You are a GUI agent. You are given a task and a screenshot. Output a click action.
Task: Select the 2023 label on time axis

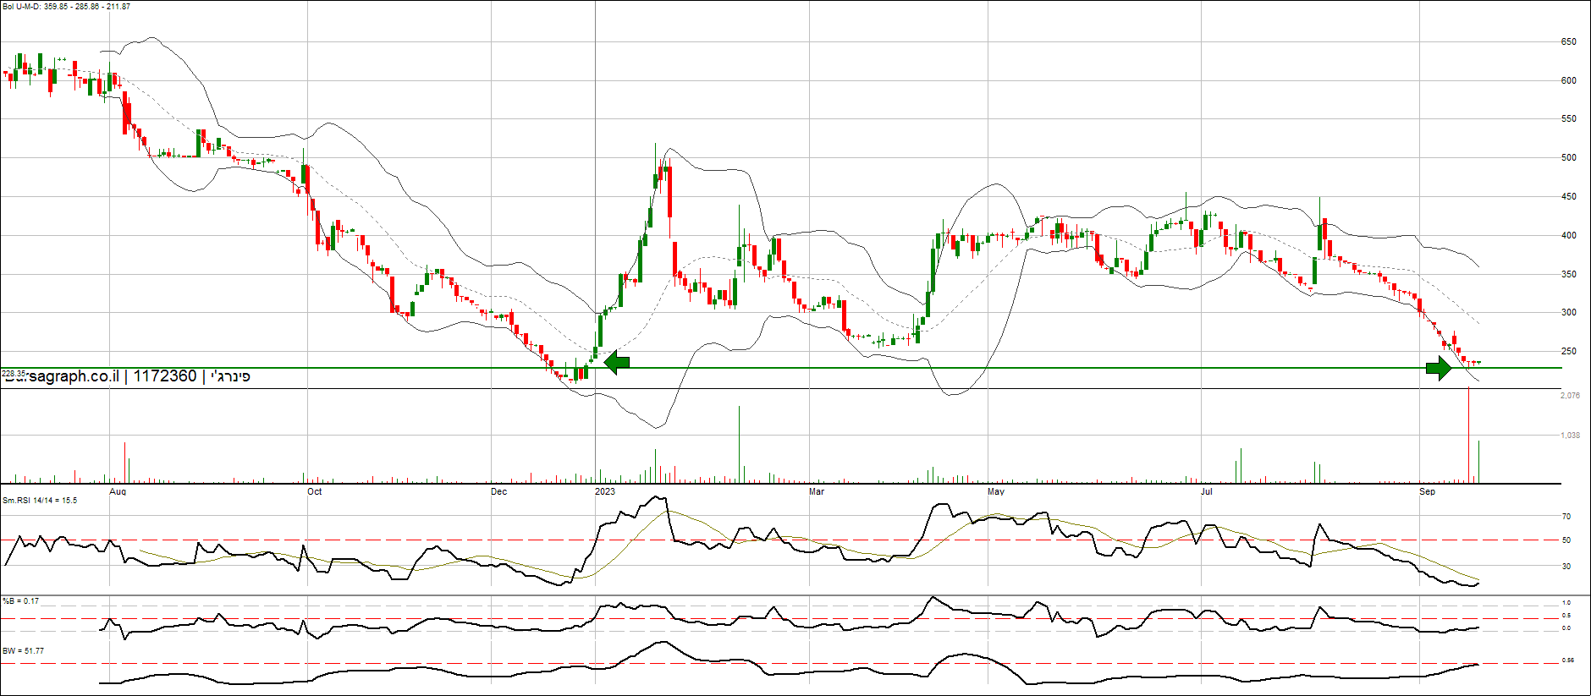pyautogui.click(x=605, y=491)
